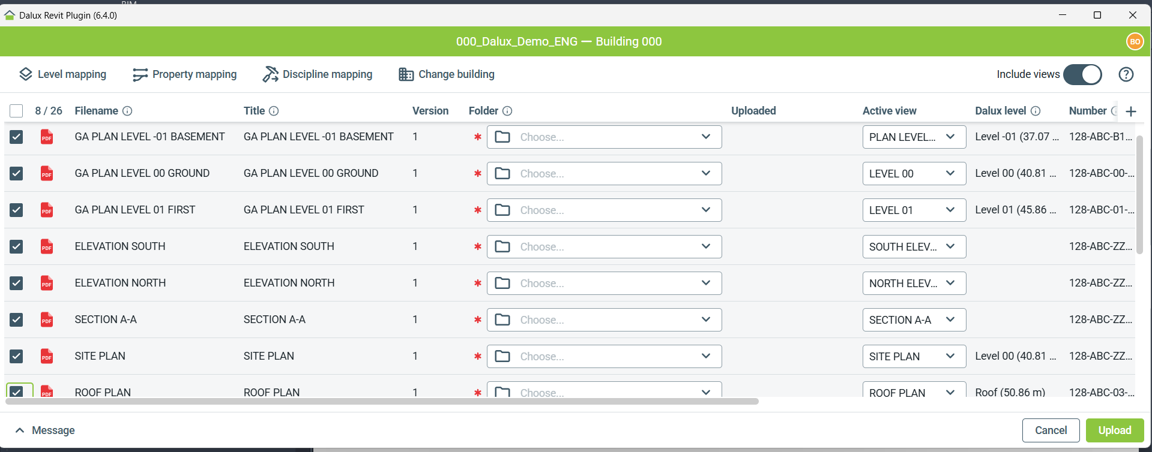Expand the SITE PLAN active view dropdown

(913, 356)
